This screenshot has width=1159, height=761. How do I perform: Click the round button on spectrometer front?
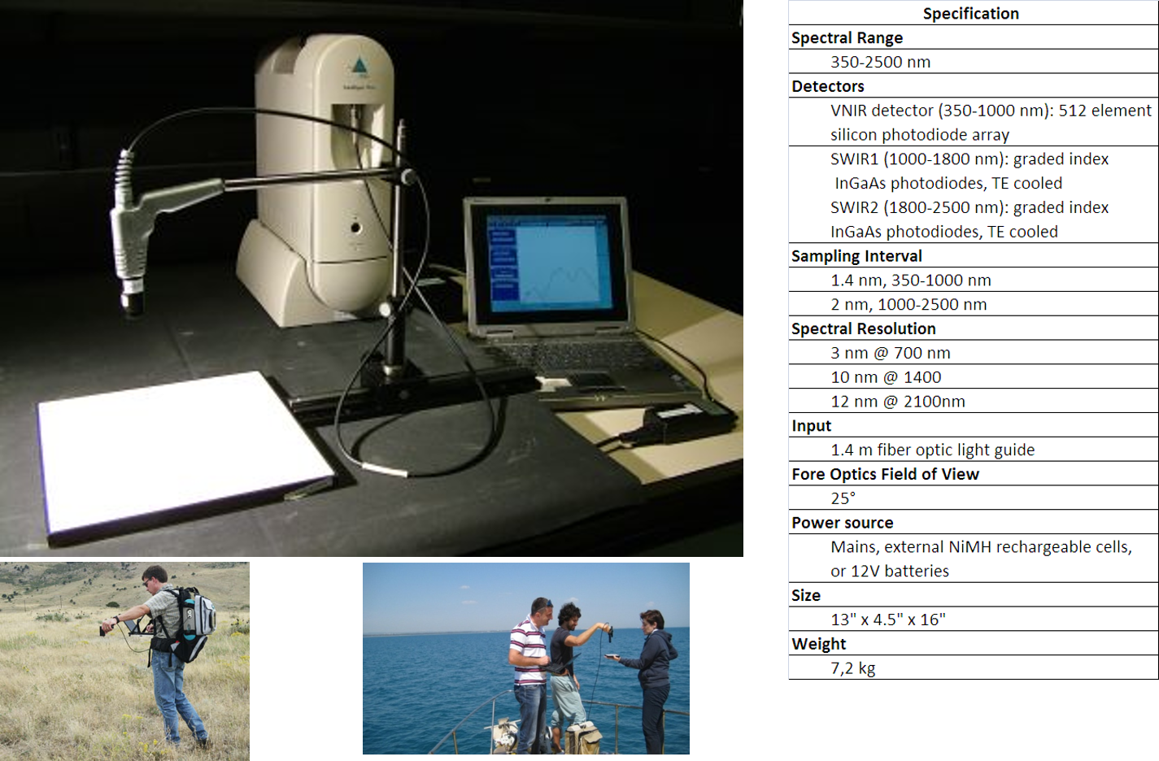pos(355,227)
